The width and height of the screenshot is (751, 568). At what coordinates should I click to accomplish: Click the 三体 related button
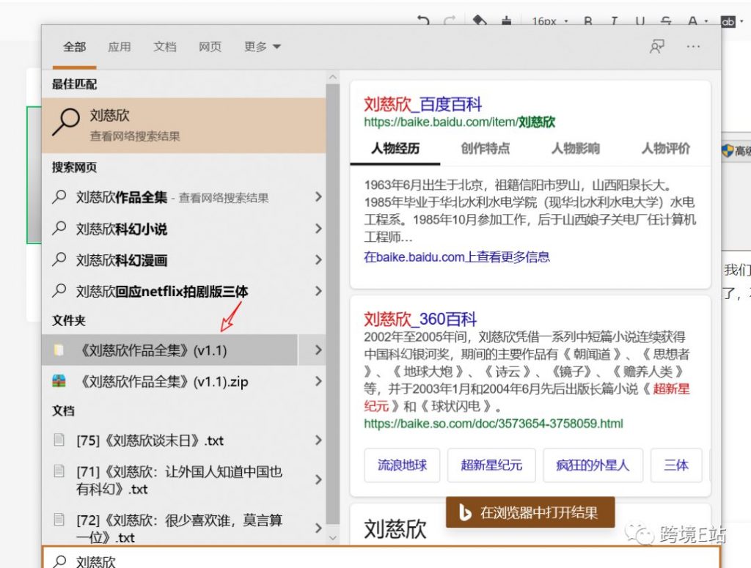tap(675, 465)
